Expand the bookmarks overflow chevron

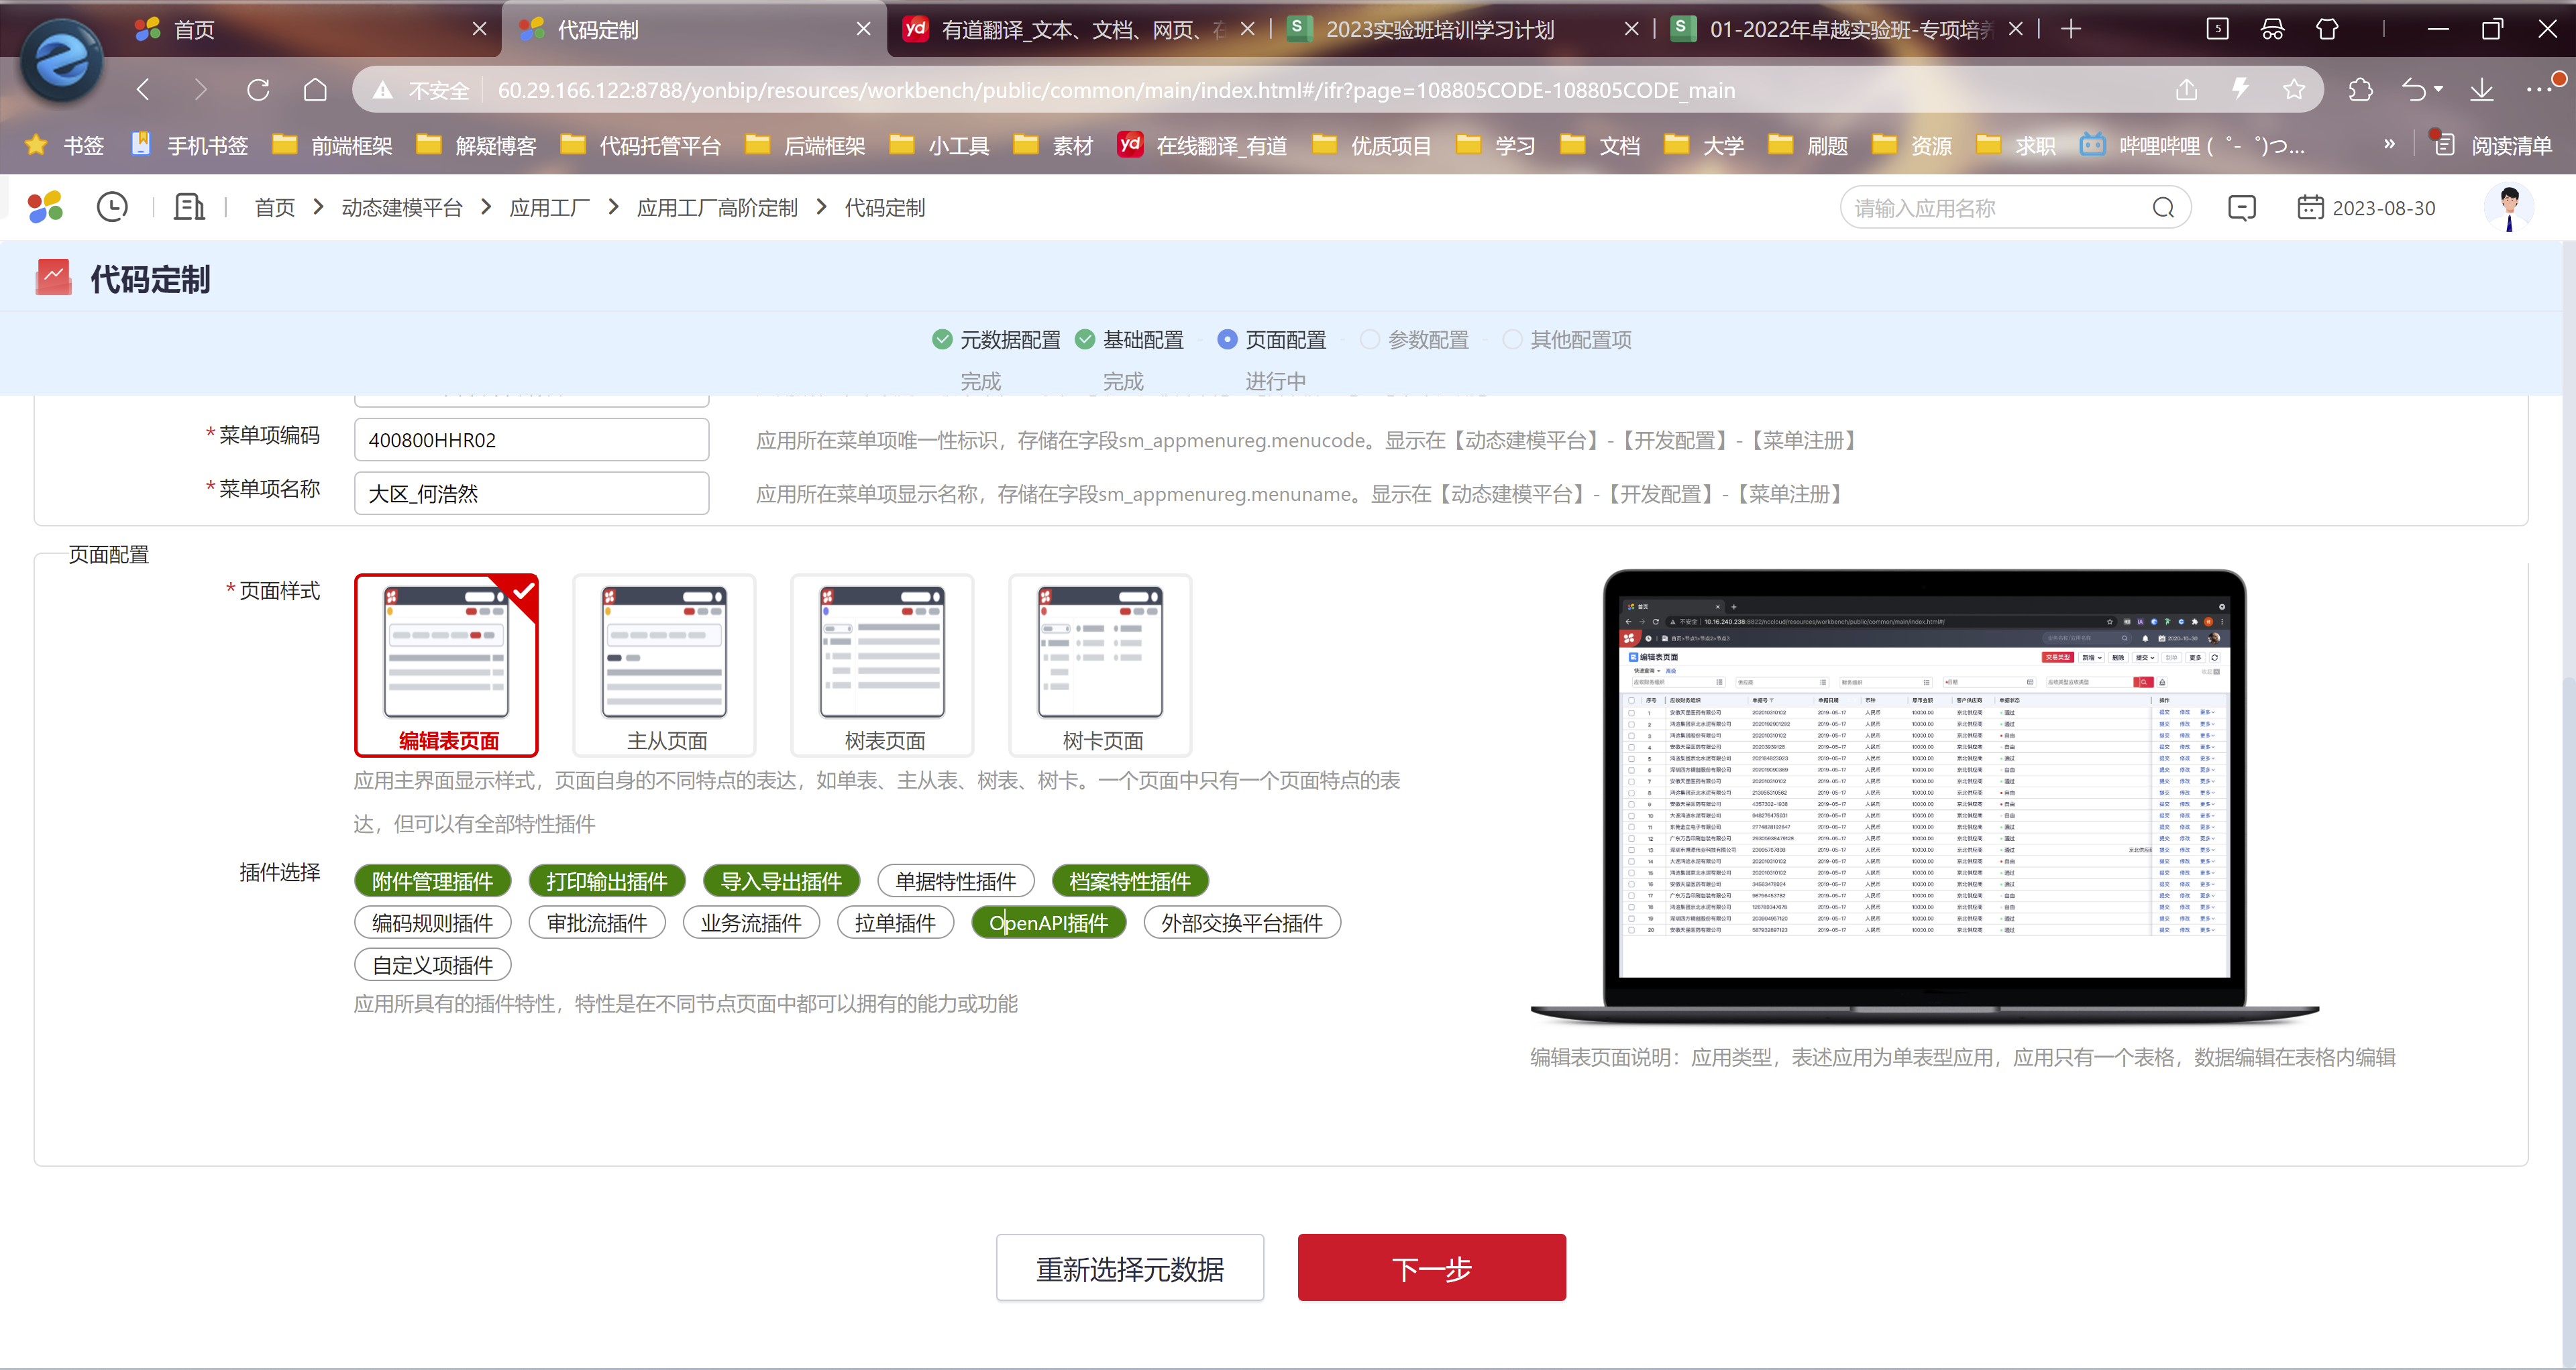point(2389,145)
